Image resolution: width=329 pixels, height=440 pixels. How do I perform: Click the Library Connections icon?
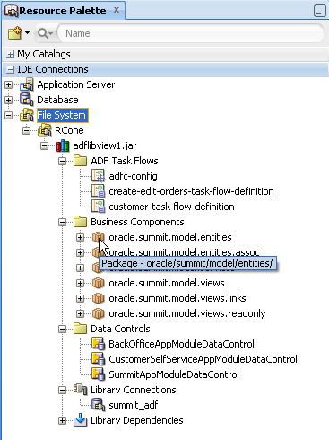tap(80, 390)
